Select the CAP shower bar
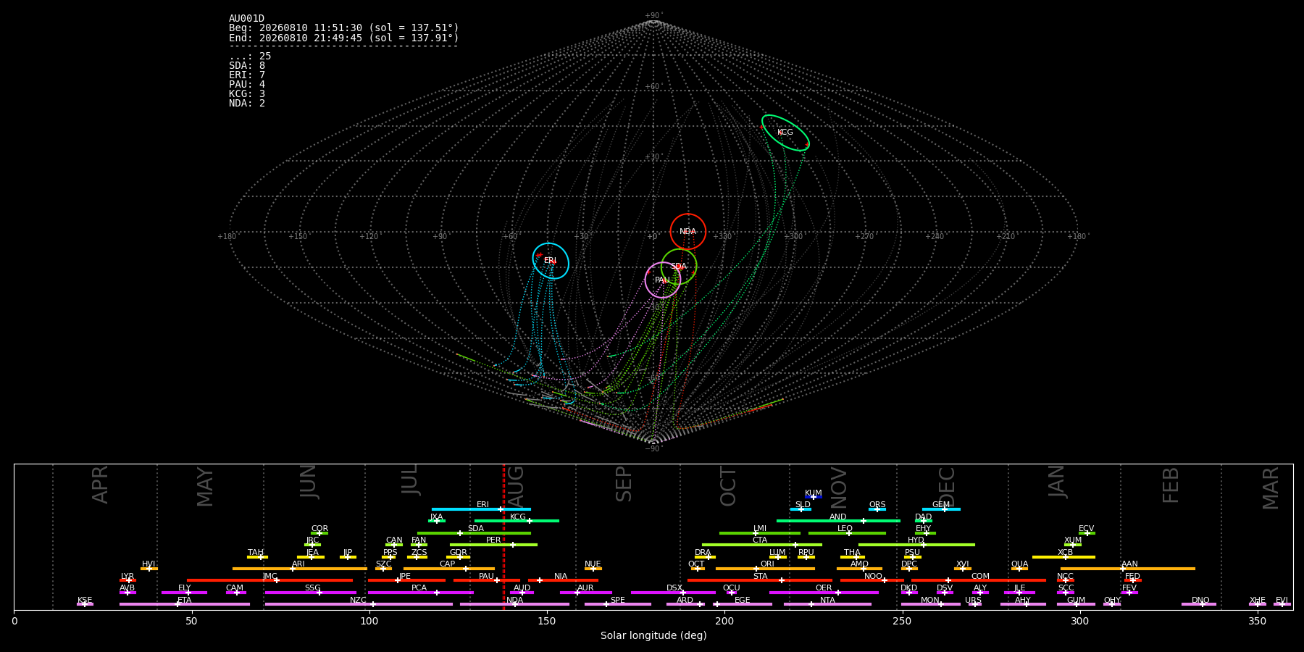Image resolution: width=1304 pixels, height=652 pixels. point(449,569)
